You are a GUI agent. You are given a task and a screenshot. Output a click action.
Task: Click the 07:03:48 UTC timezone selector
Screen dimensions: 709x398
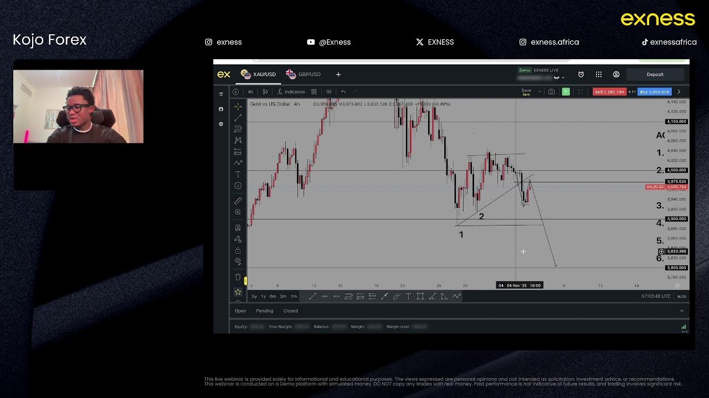click(656, 296)
